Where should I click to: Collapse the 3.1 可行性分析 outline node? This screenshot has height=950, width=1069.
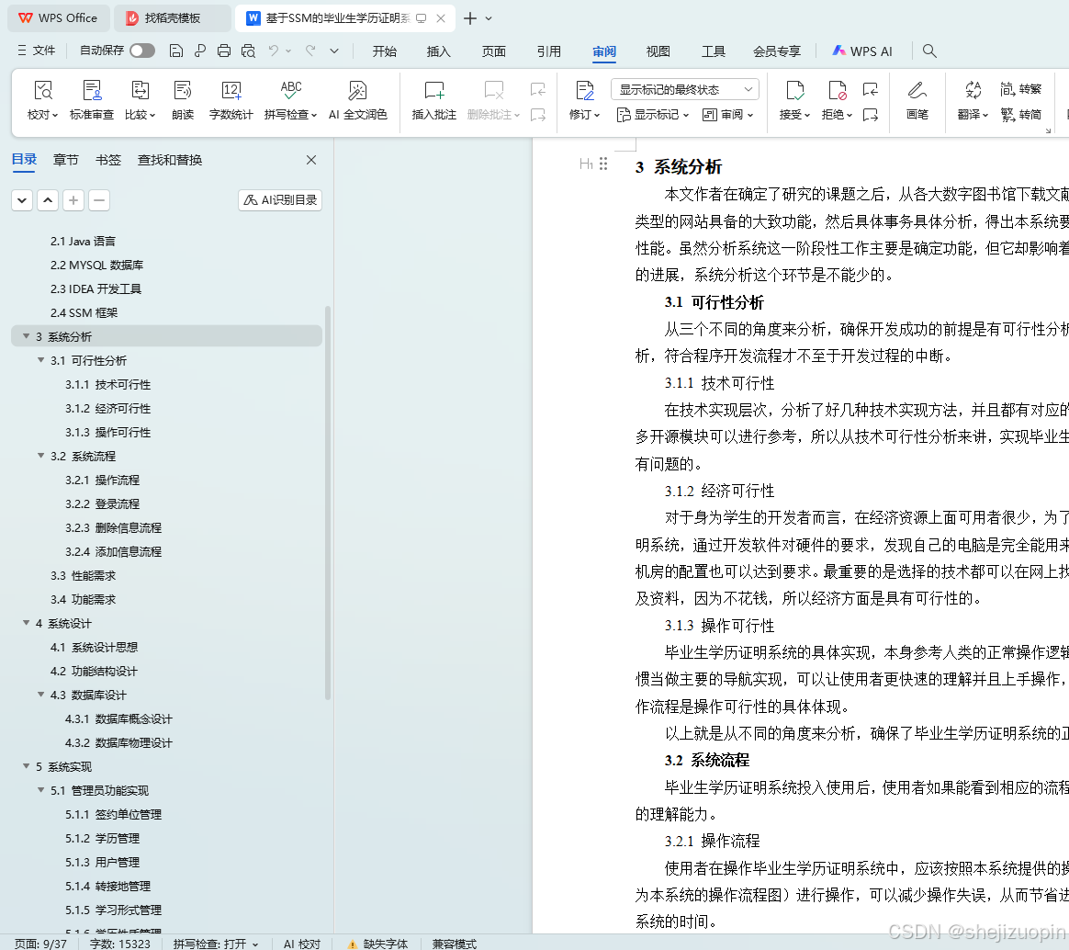pos(39,360)
